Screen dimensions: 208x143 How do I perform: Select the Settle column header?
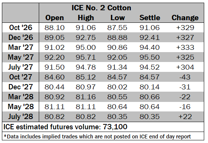click(x=150, y=18)
